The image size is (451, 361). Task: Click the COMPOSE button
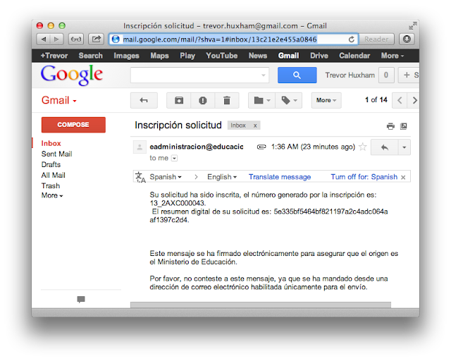coord(73,125)
